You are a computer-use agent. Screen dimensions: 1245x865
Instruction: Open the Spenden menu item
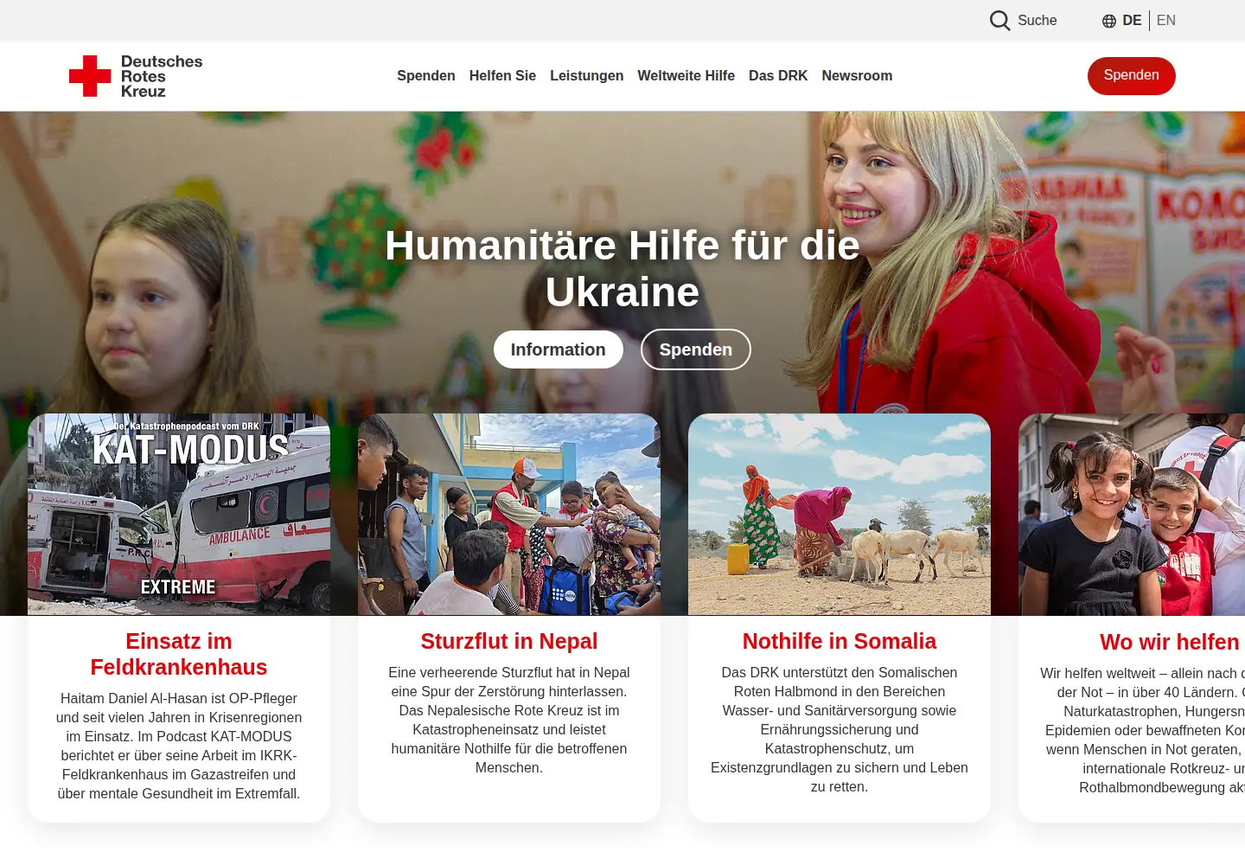[426, 76]
